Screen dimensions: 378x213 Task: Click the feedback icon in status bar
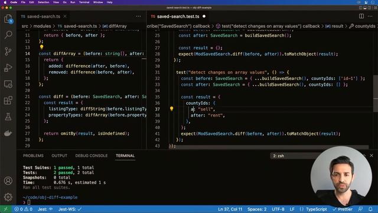point(361,209)
